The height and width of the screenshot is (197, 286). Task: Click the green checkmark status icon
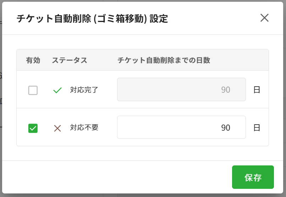[57, 90]
